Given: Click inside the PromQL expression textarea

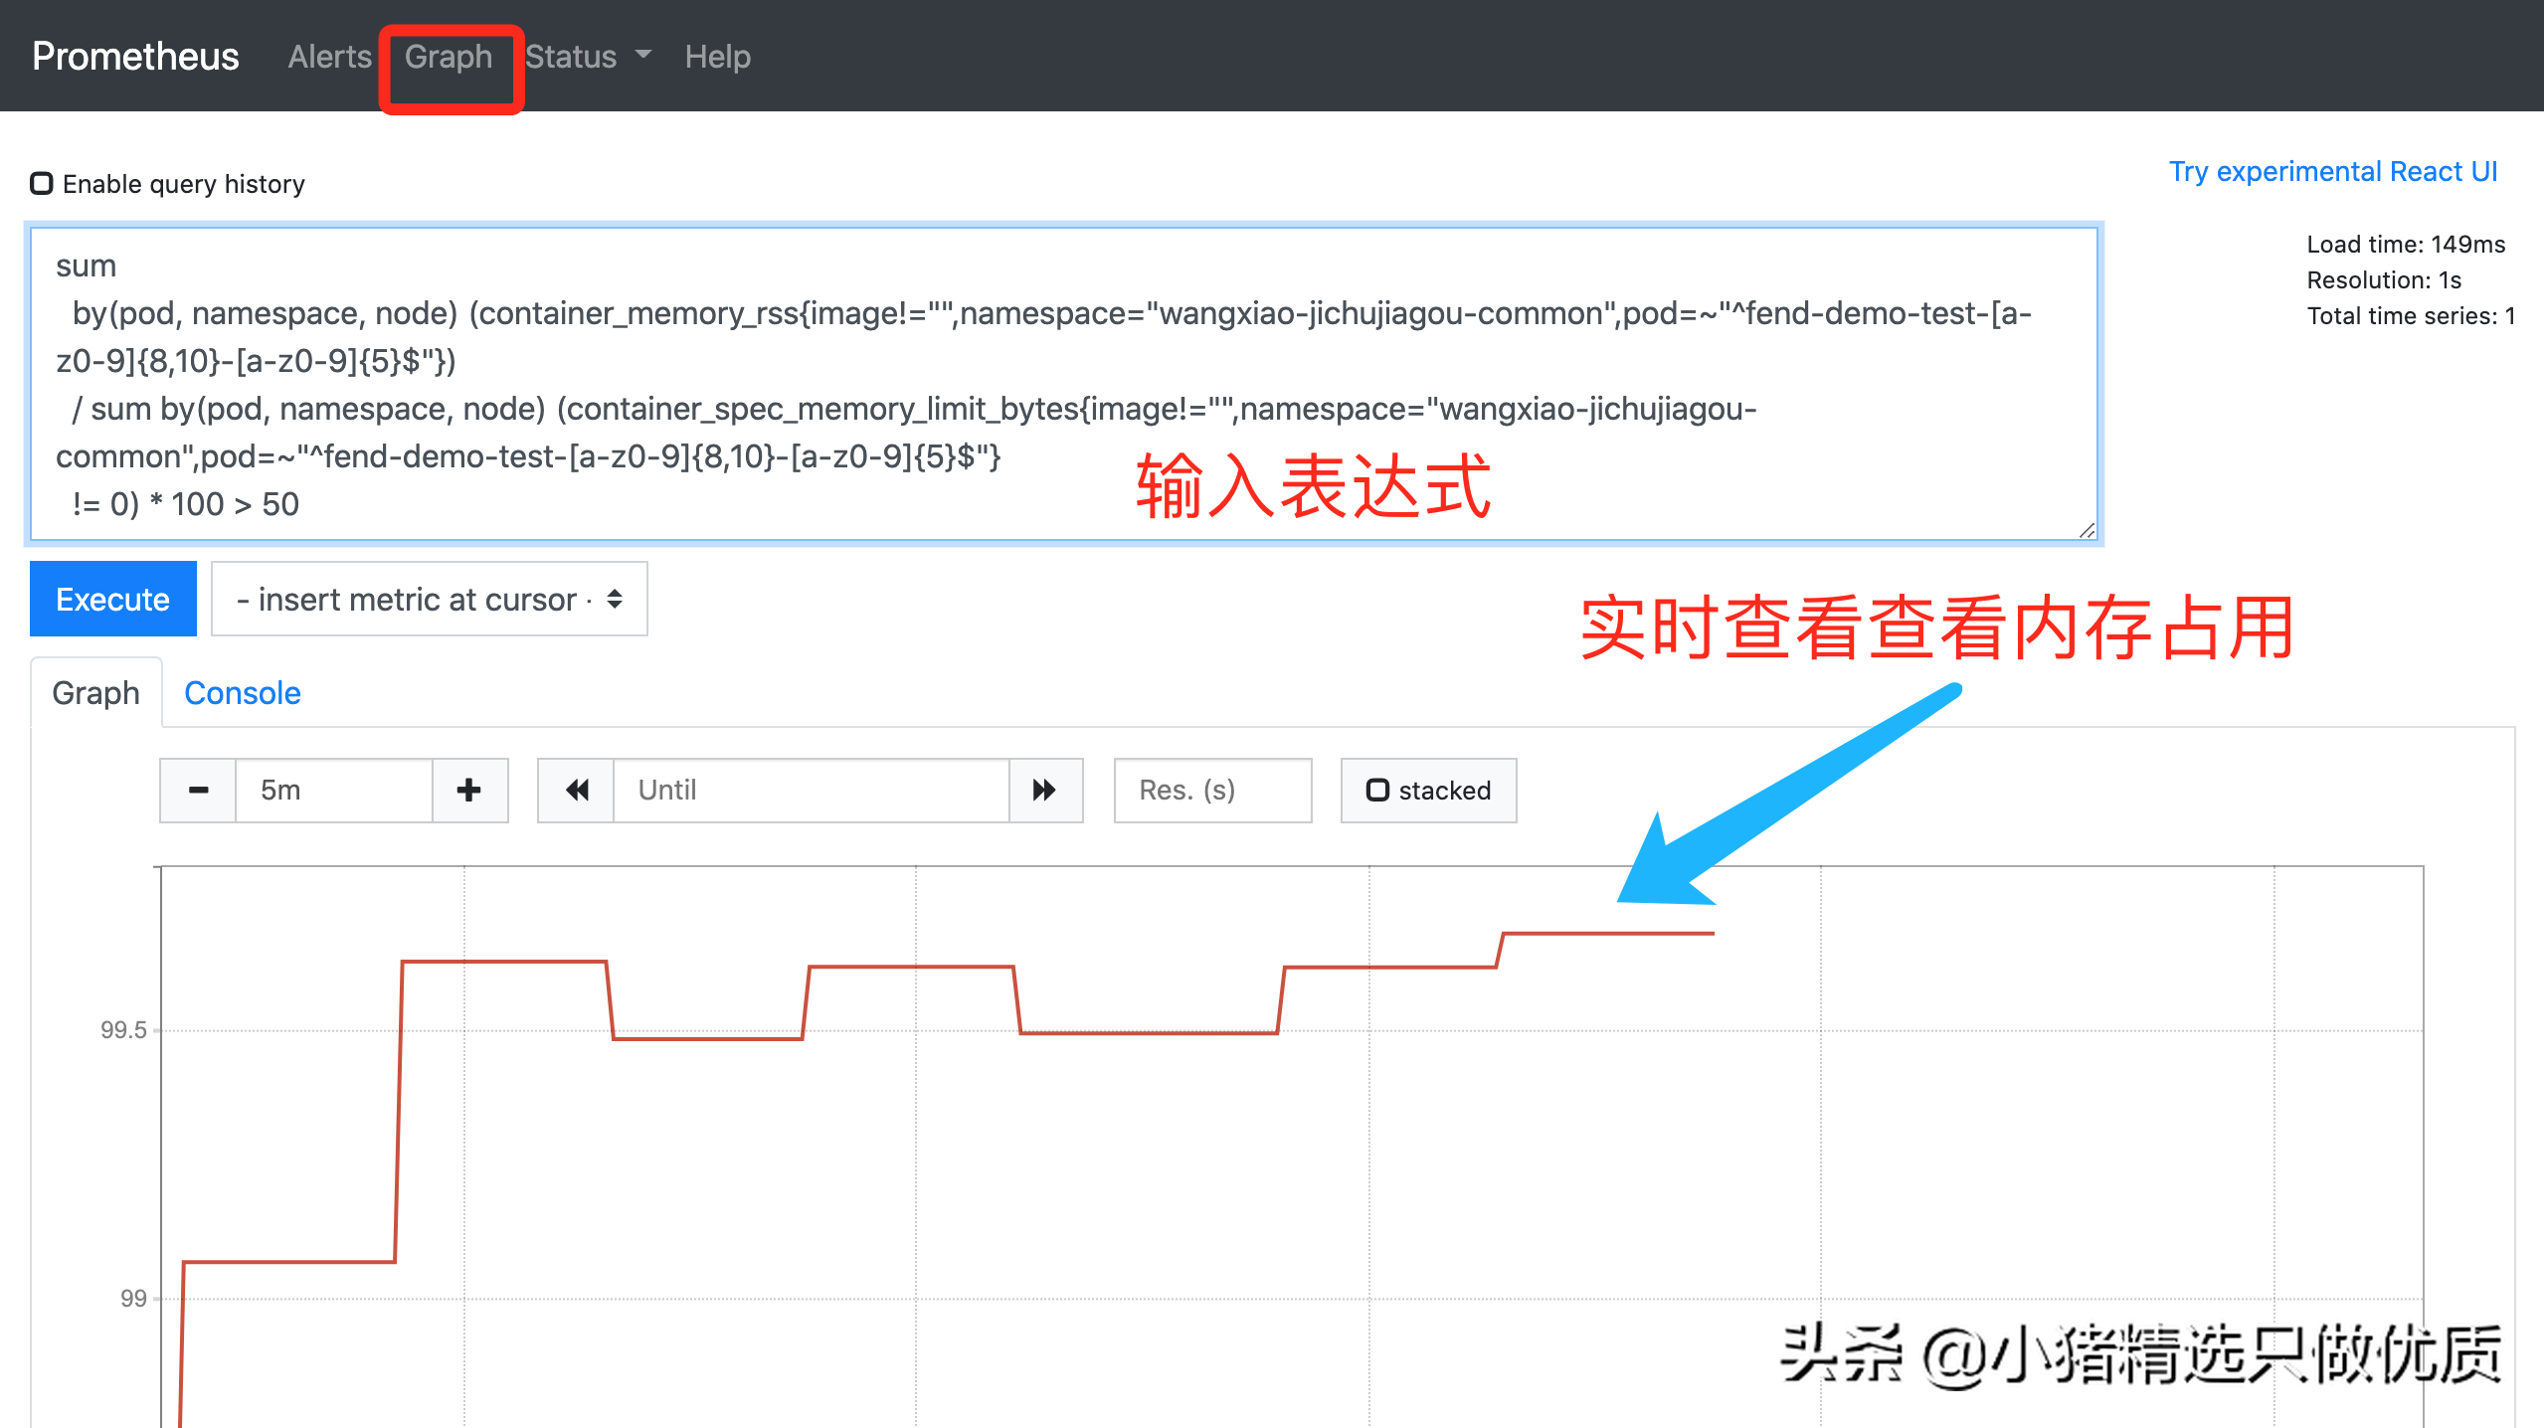Looking at the screenshot, I should click(x=1064, y=384).
